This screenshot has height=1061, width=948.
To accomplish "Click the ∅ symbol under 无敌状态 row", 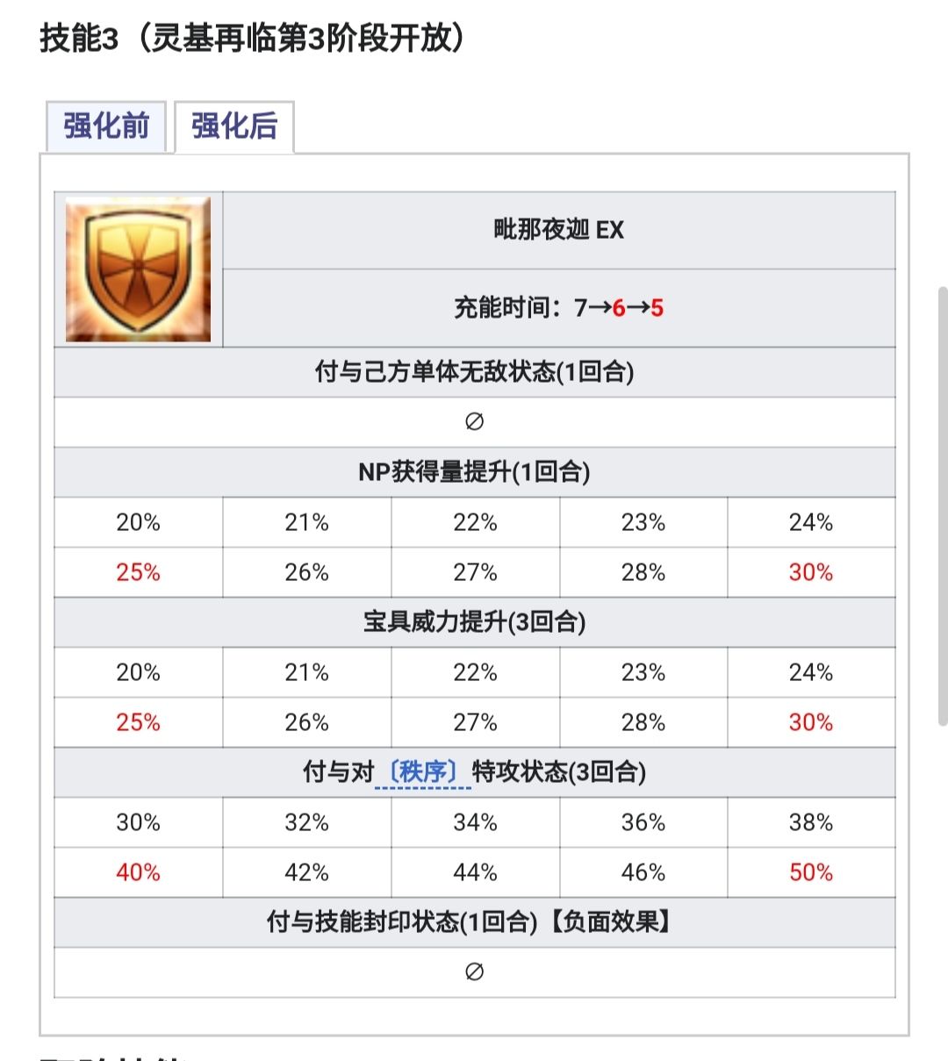I will 474,422.
